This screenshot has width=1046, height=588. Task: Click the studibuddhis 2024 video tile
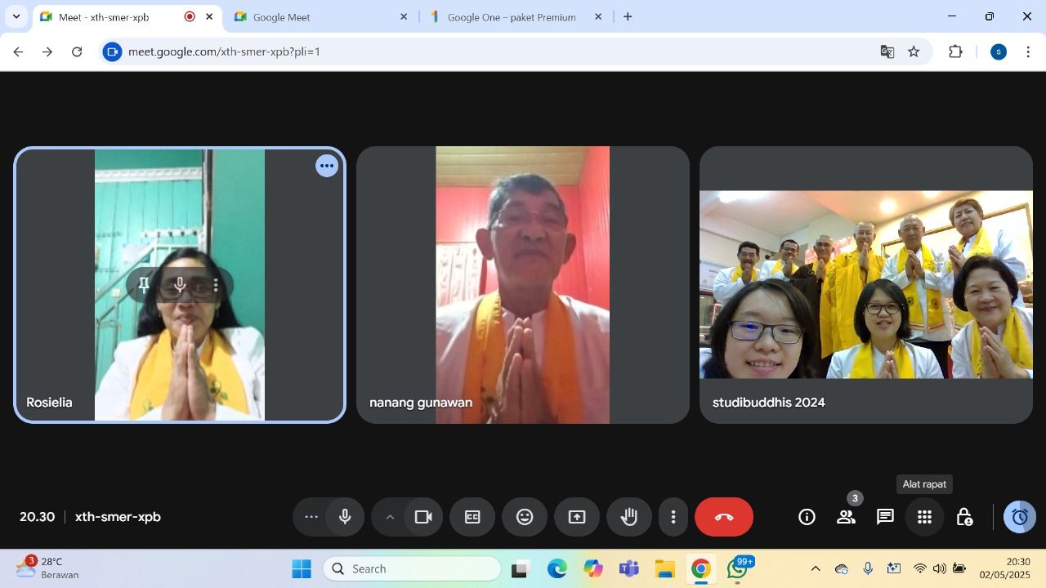coord(865,284)
